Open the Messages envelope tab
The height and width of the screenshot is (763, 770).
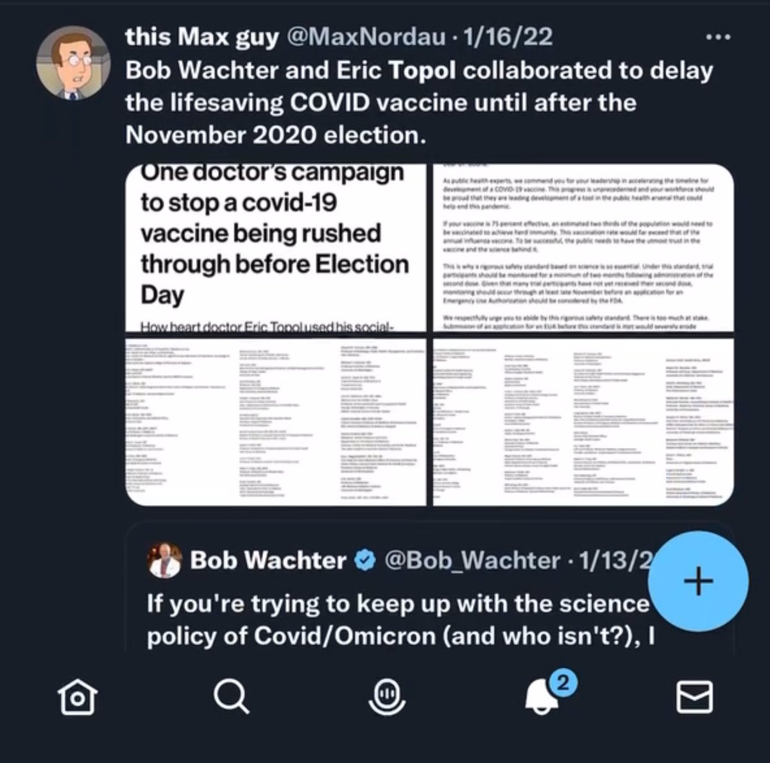tap(694, 696)
